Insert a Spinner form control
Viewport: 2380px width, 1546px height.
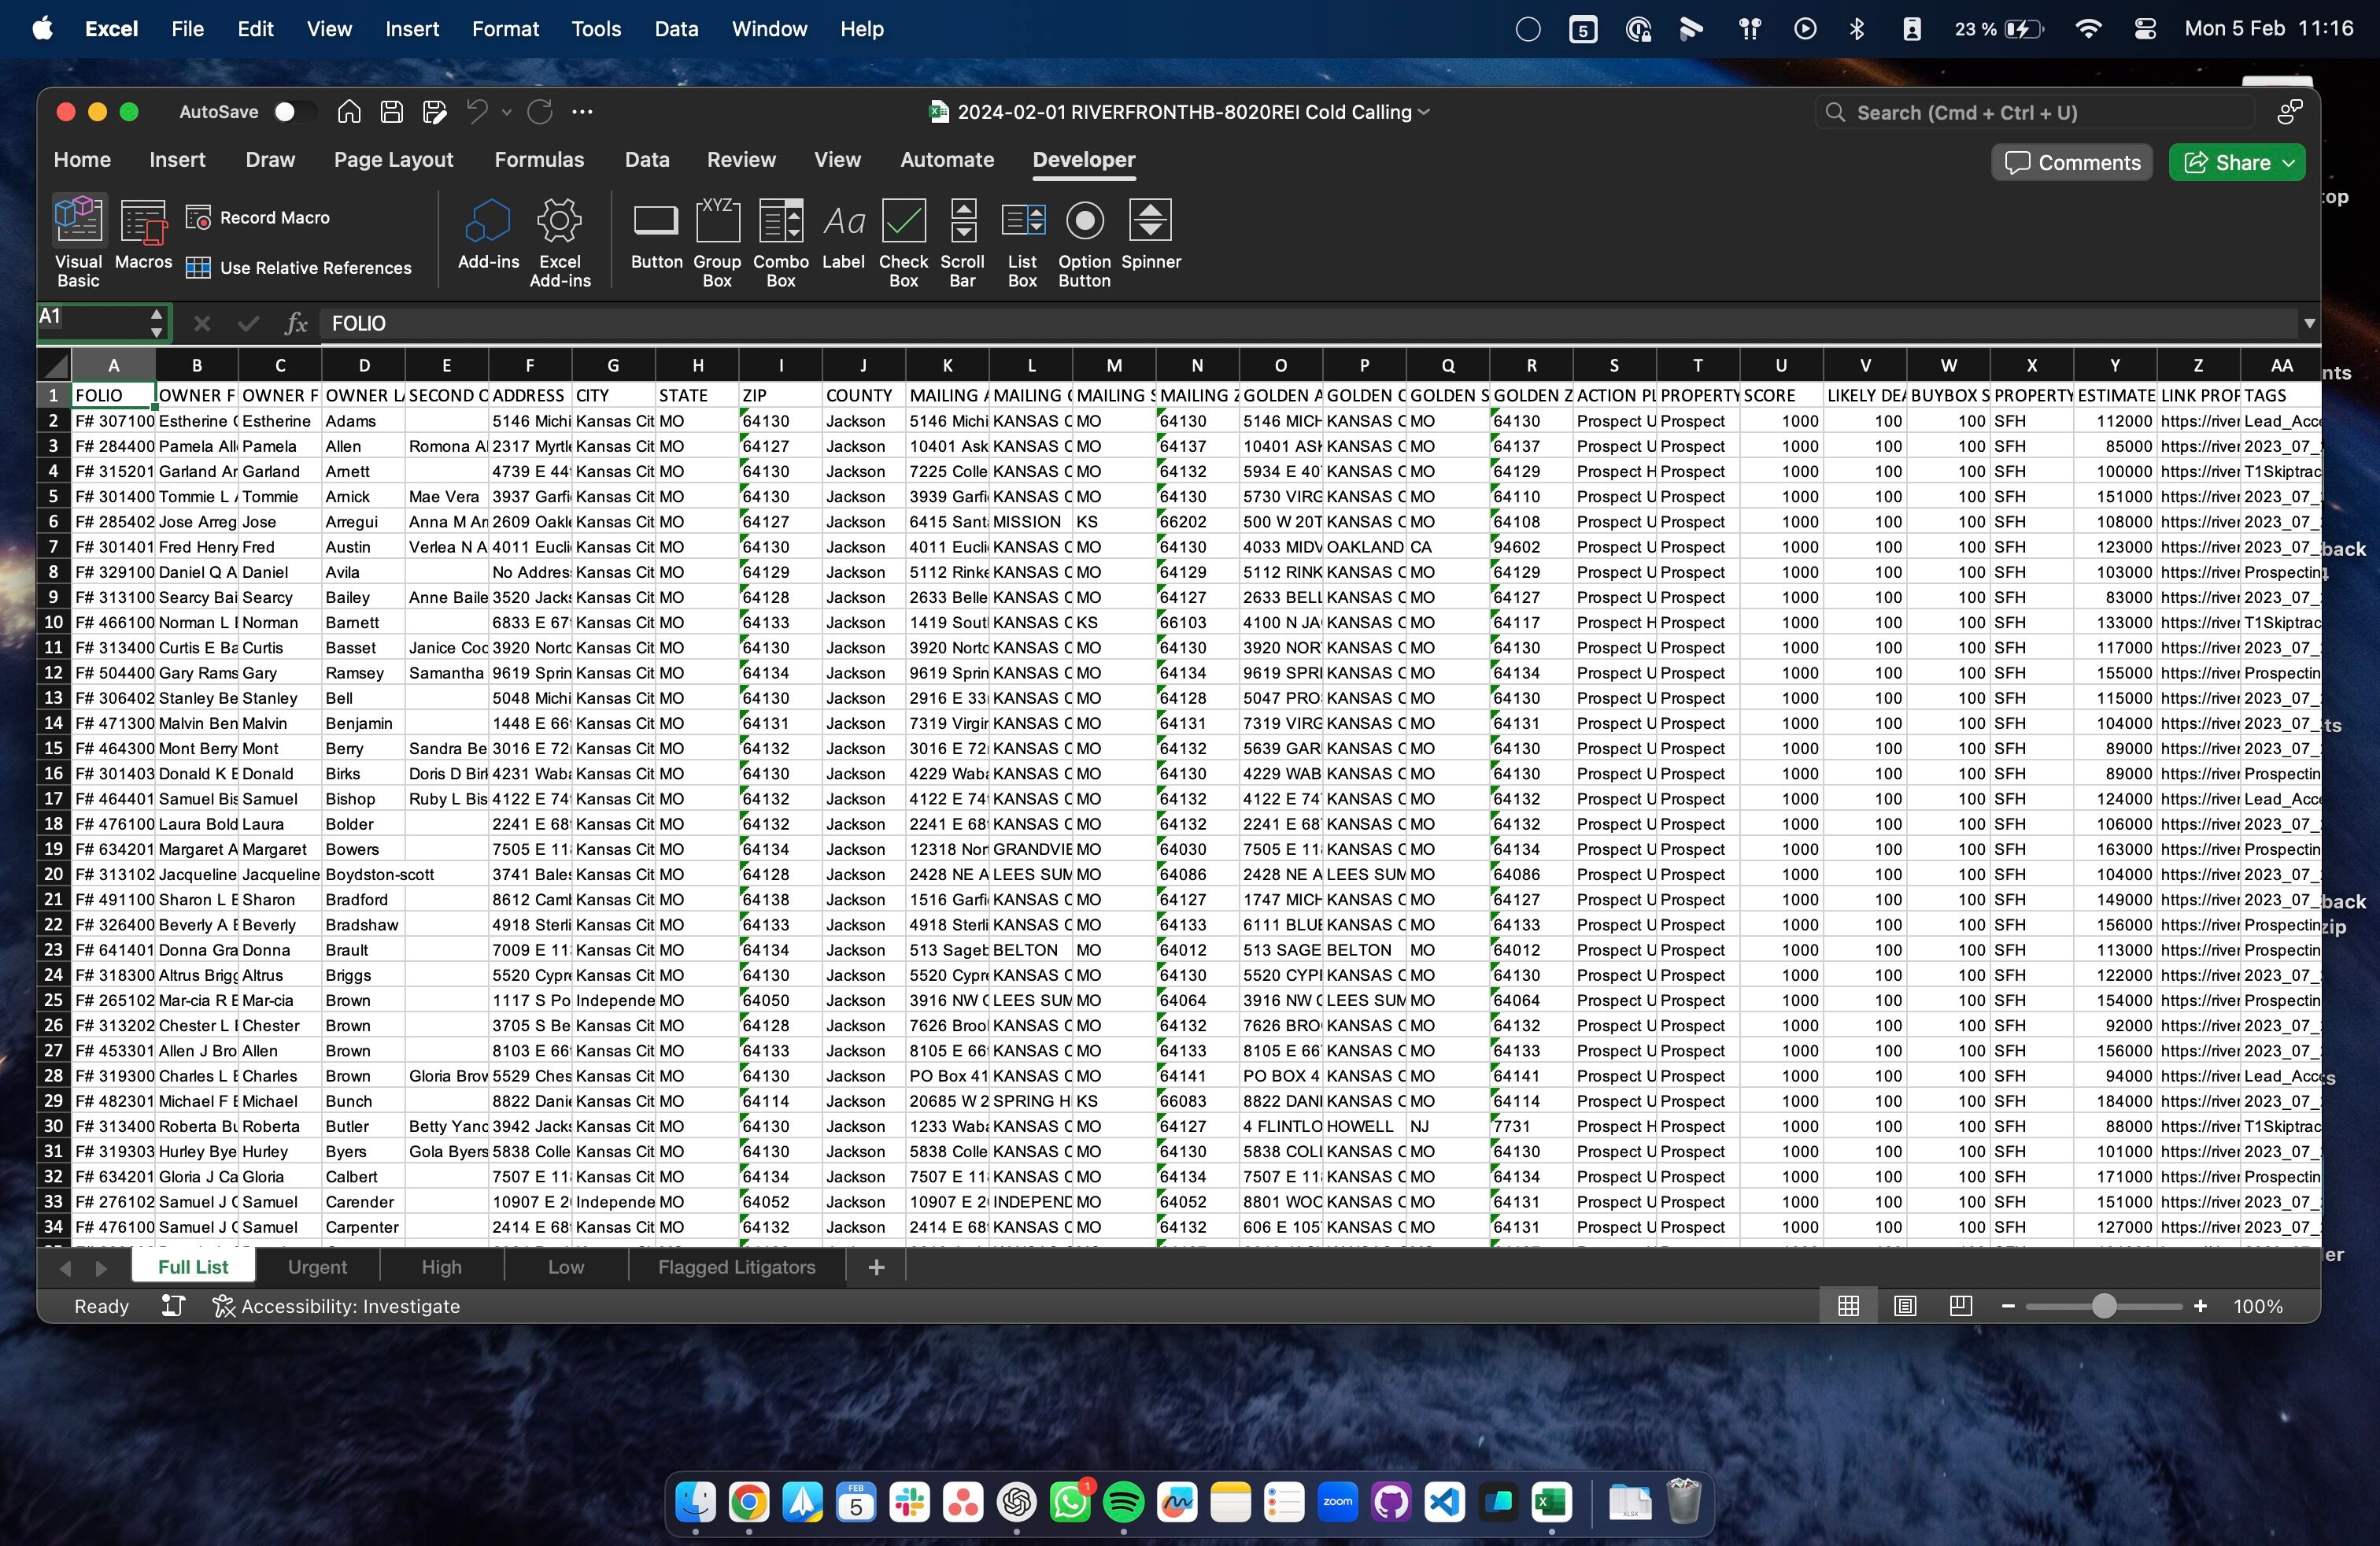(x=1150, y=234)
